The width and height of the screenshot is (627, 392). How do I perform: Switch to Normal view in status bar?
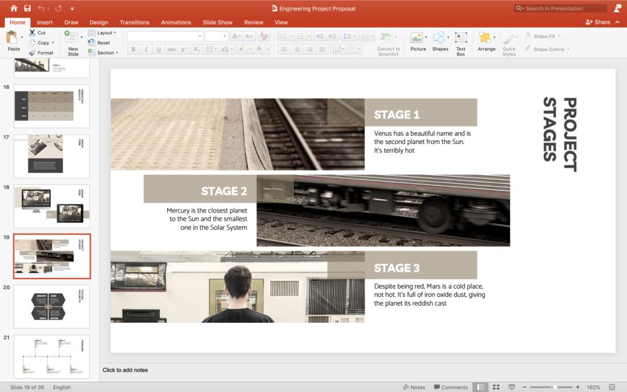481,387
